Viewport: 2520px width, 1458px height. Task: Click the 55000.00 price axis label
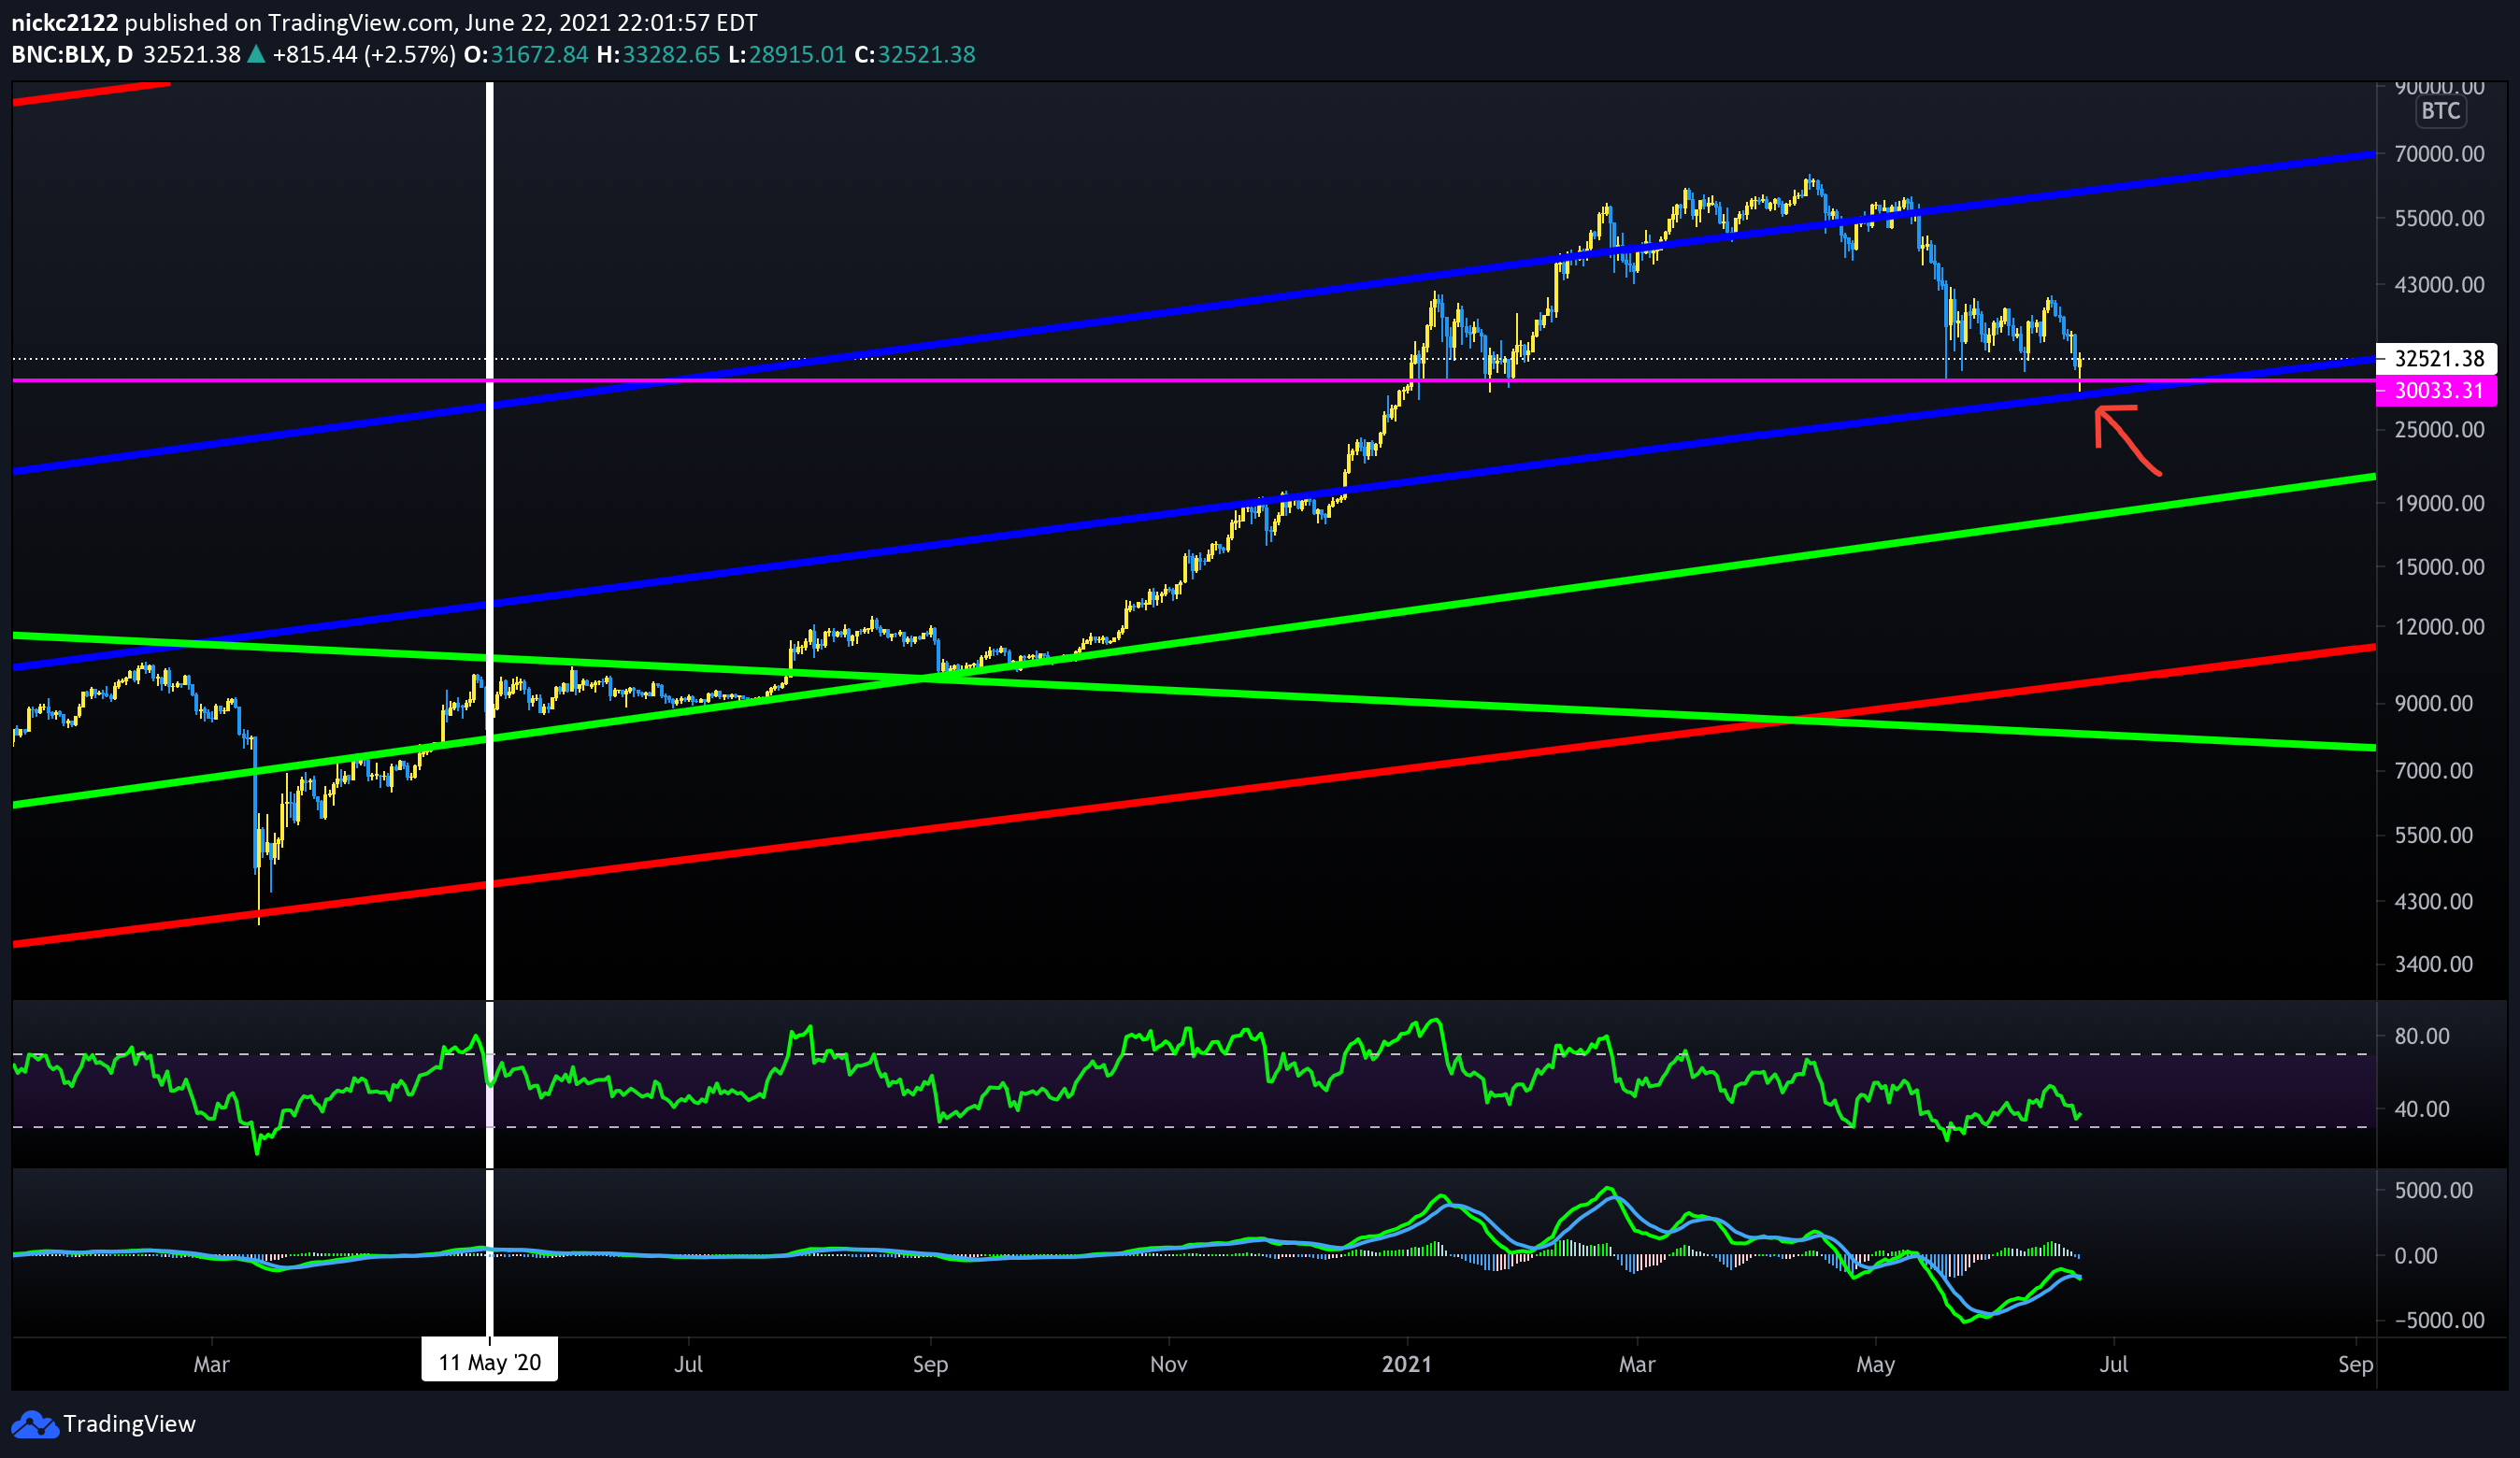(x=2439, y=218)
